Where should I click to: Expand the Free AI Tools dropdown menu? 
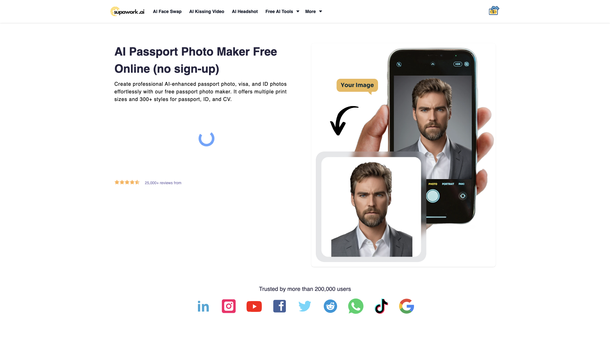pyautogui.click(x=281, y=11)
